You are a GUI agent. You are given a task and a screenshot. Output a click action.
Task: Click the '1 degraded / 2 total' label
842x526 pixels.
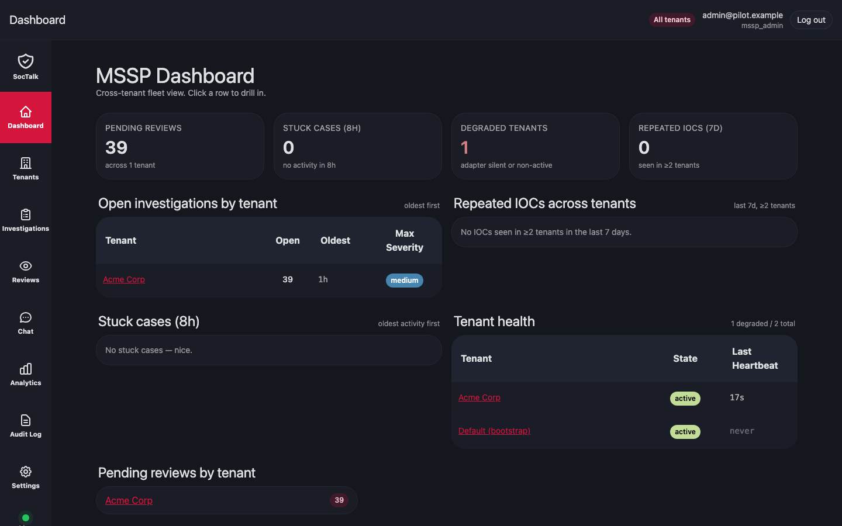763,323
